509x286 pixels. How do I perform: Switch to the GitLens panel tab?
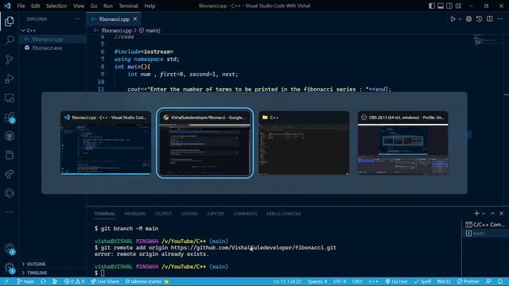pos(189,214)
